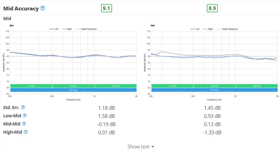The width and height of the screenshot is (280, 152).
Task: Toggle the Left series in right chart legend
Action: click(195, 29)
